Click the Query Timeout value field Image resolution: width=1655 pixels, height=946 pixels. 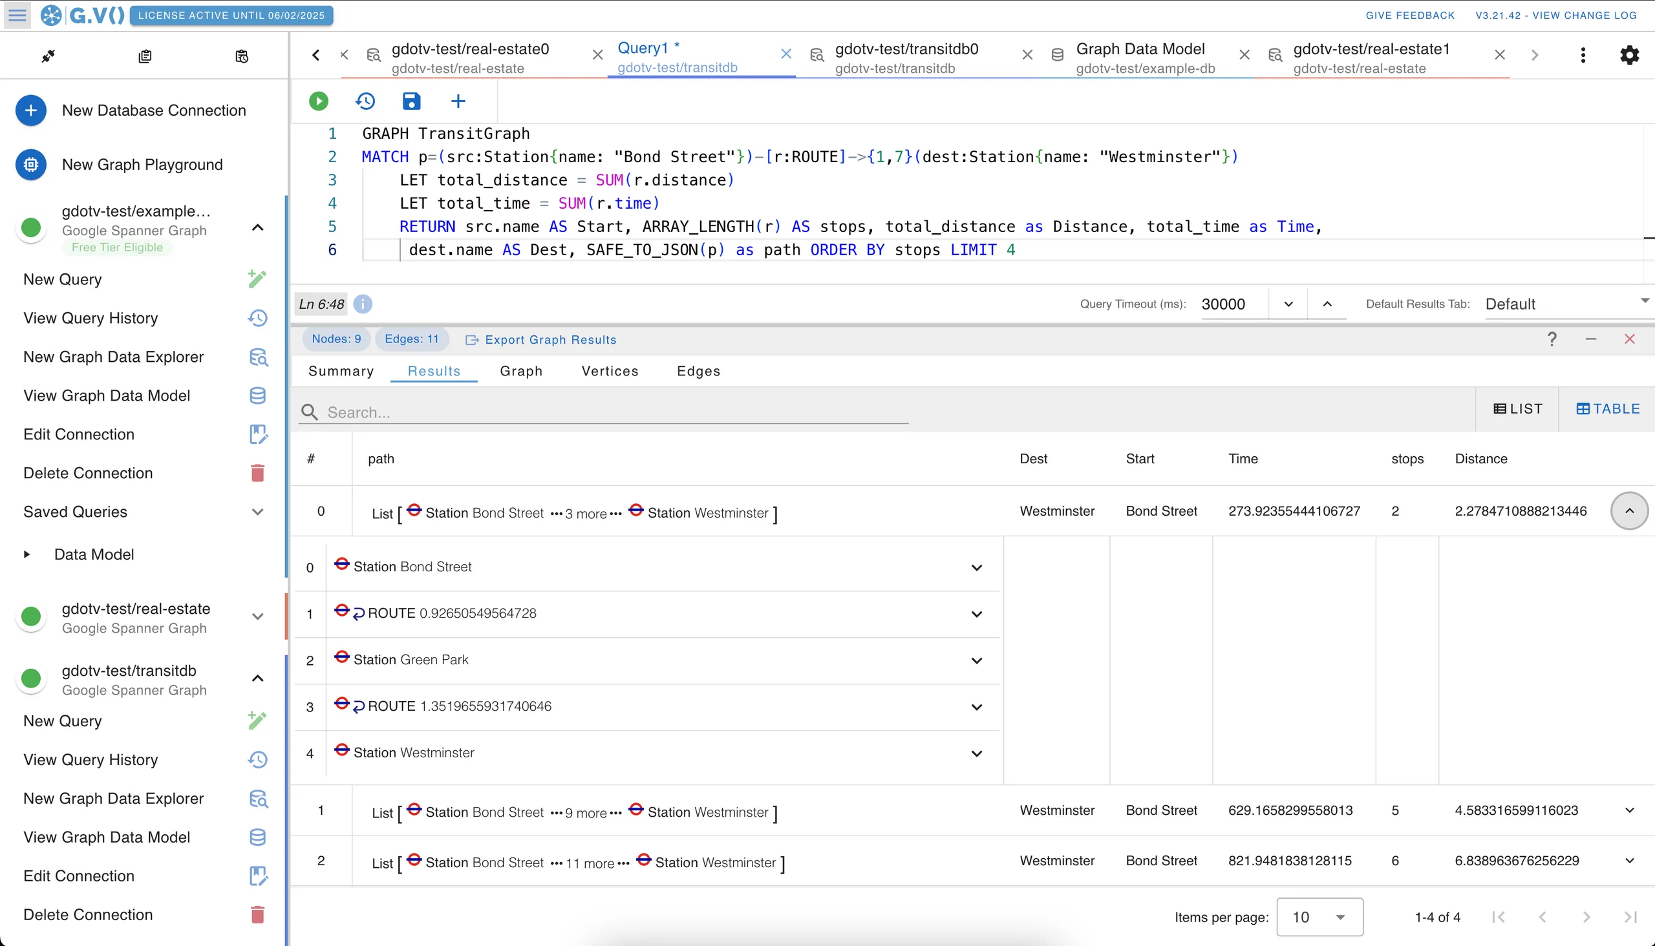pos(1232,304)
